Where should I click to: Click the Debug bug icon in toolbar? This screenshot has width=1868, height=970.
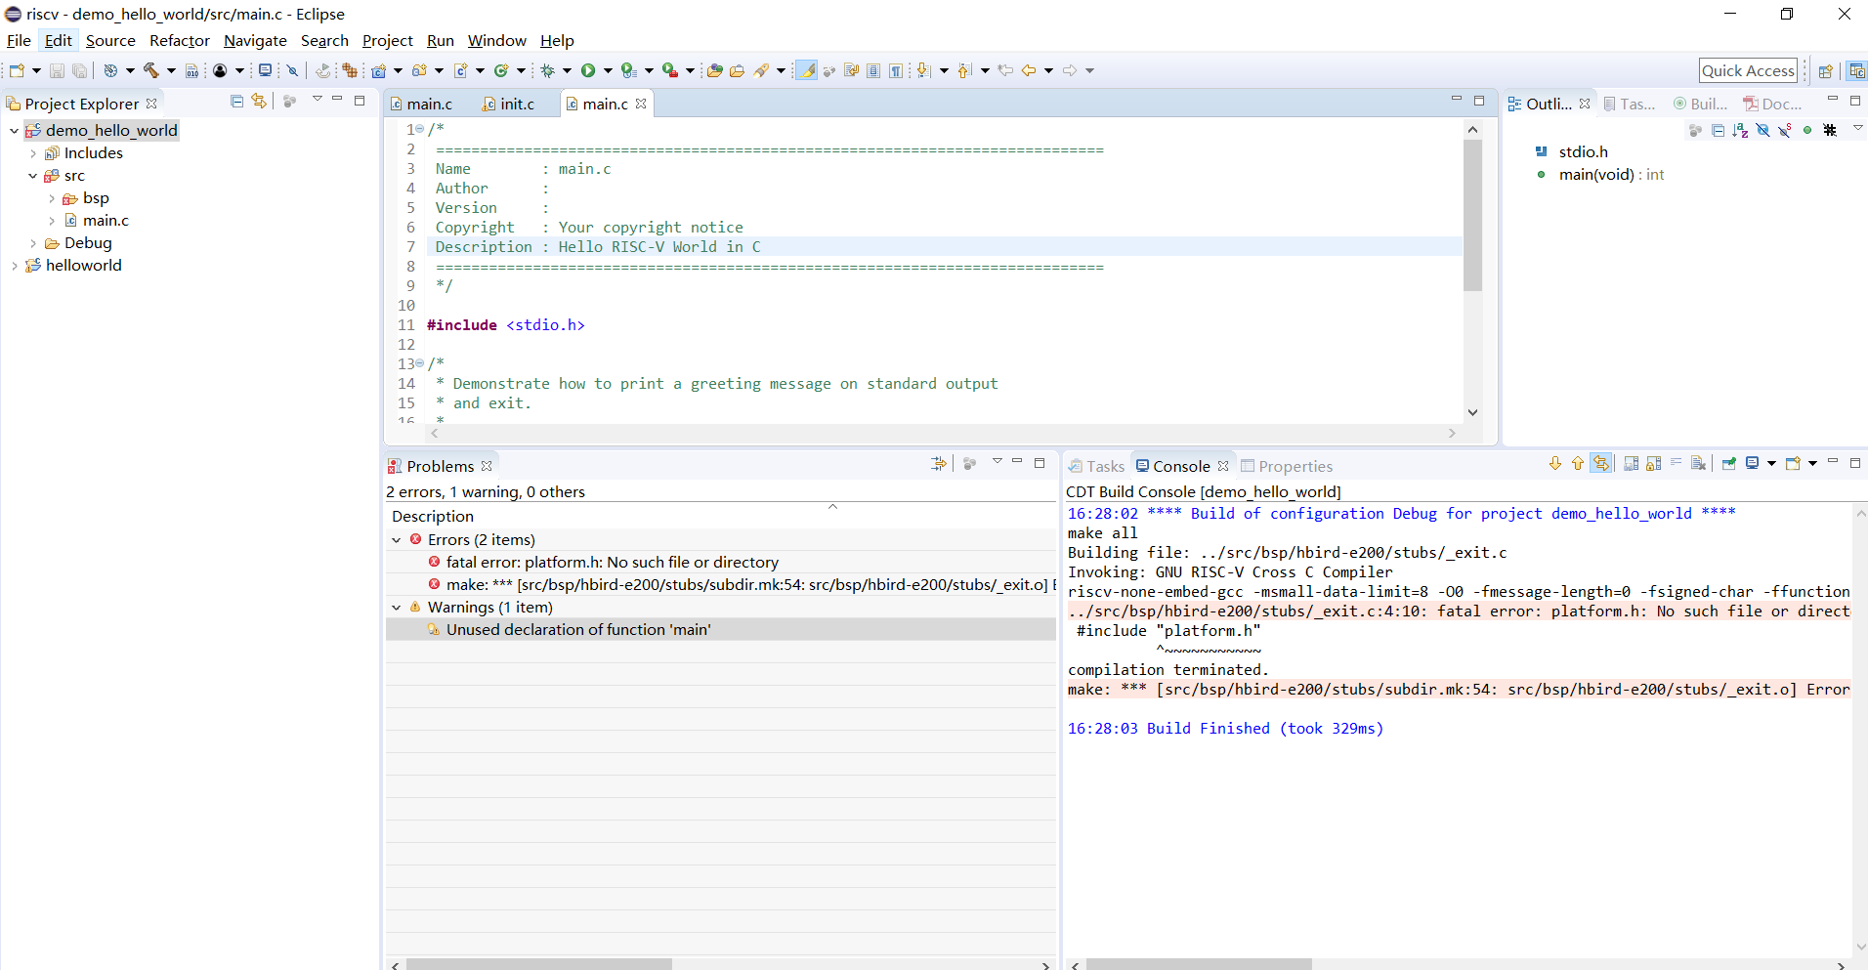[x=548, y=70]
